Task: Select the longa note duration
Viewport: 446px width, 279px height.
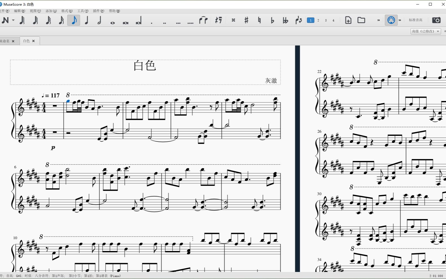Action: tap(139, 20)
